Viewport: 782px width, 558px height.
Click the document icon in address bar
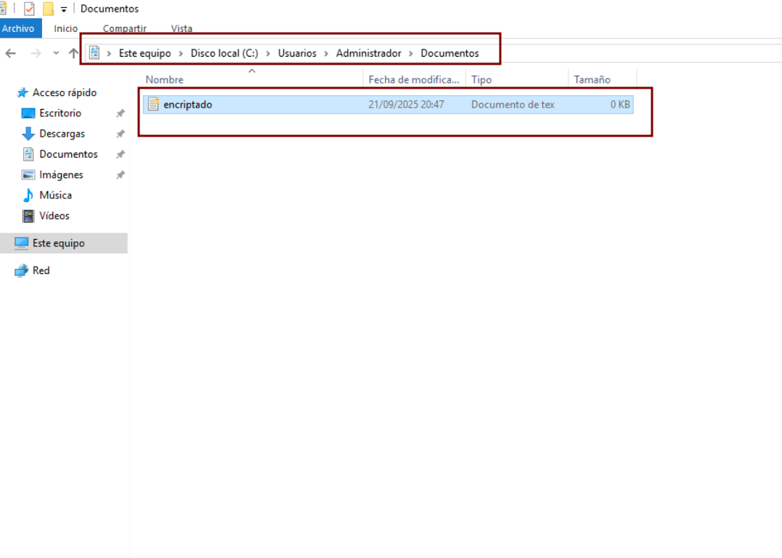point(95,52)
